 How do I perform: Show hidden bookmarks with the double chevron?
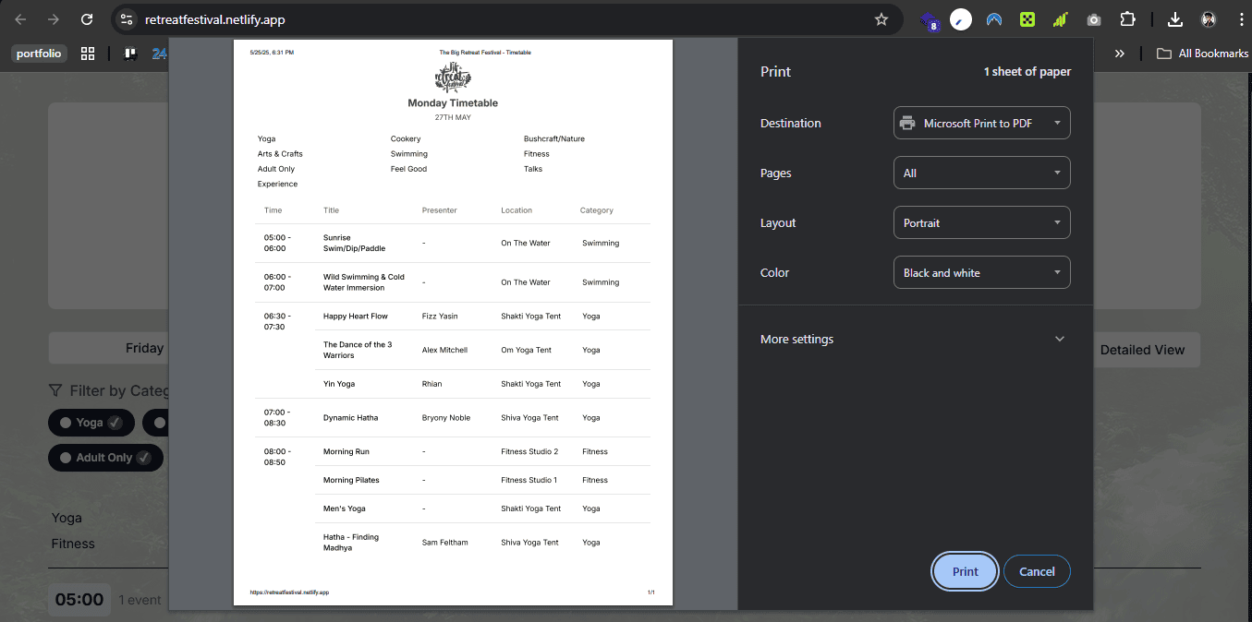point(1120,54)
